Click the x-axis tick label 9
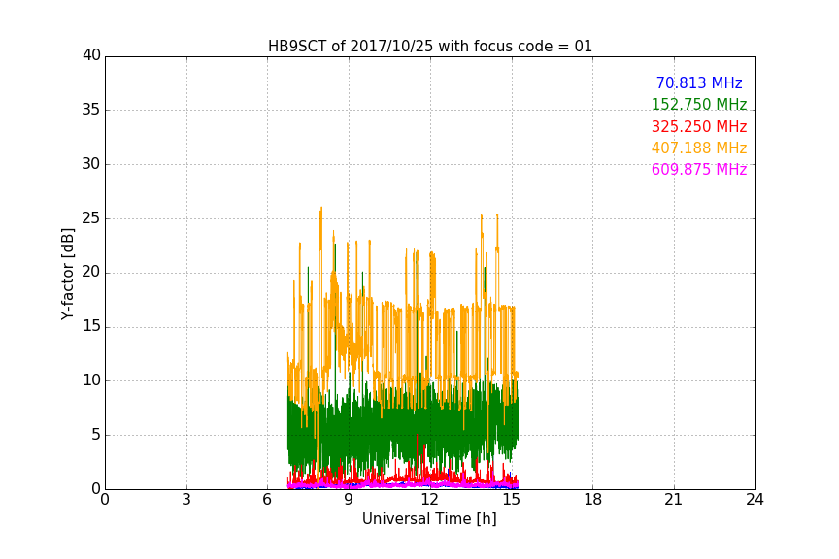 click(349, 500)
